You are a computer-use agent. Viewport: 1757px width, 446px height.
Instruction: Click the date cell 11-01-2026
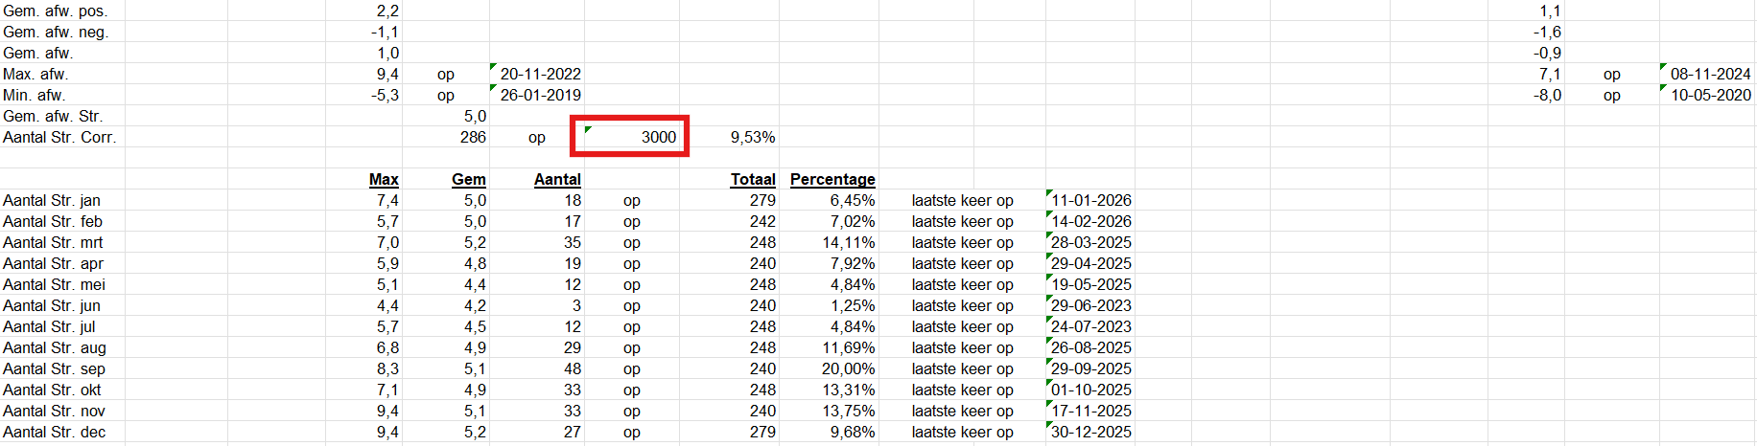[x=1091, y=200]
